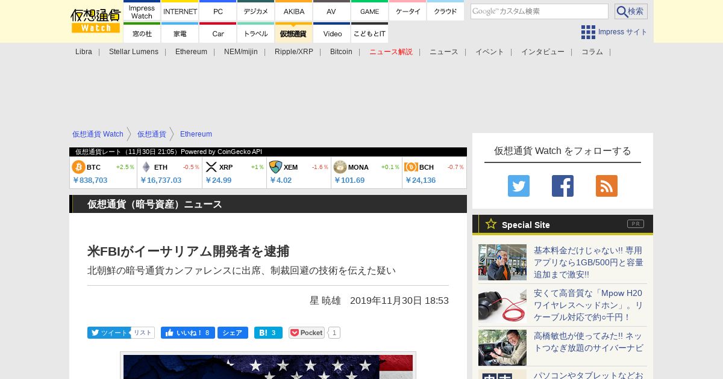
Task: Go to Bitcoin category link
Action: [341, 52]
